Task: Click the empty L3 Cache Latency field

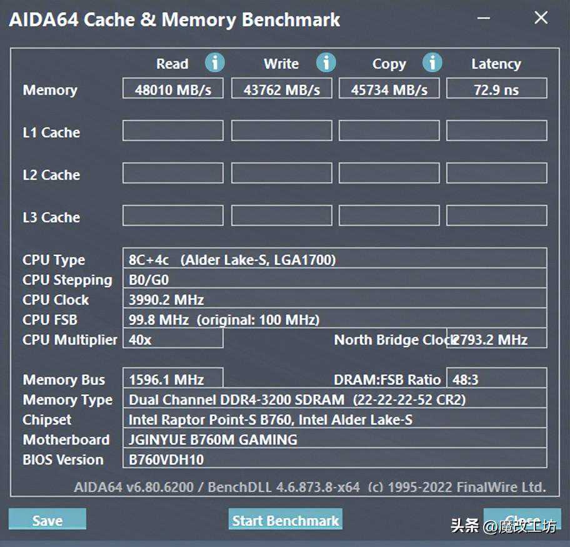Action: (x=496, y=216)
